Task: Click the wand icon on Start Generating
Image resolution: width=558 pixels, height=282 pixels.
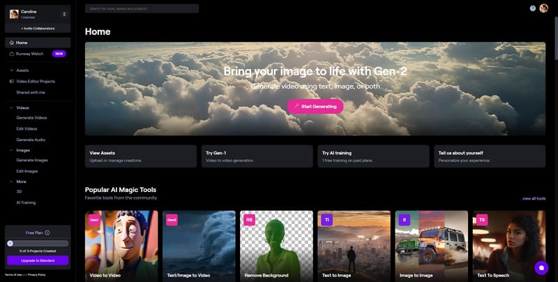Action: (296, 106)
